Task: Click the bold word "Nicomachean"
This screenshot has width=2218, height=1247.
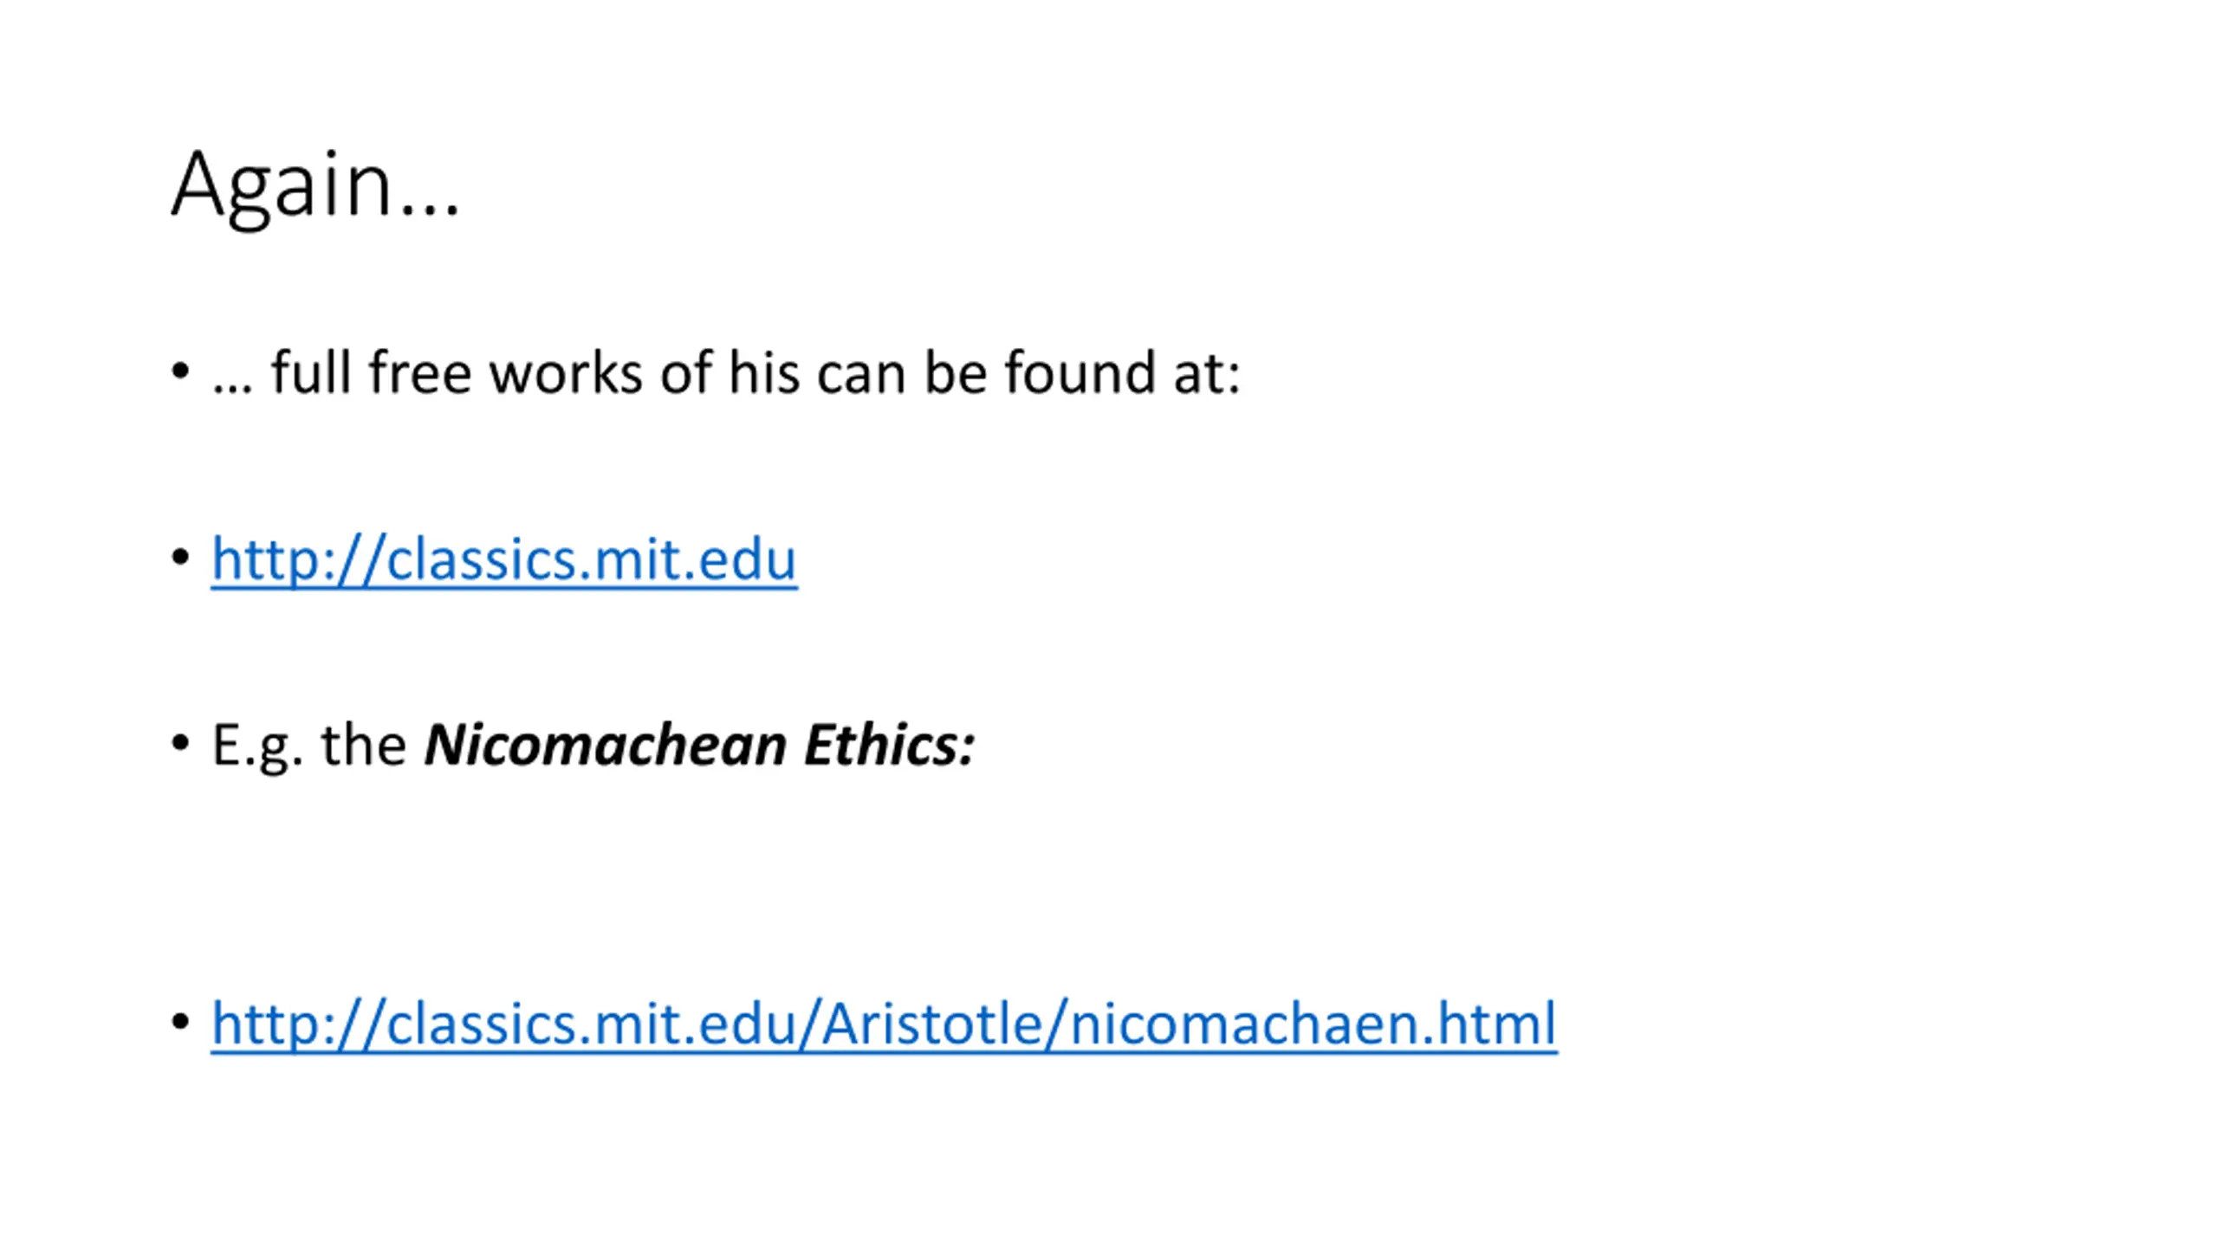Action: pos(605,745)
